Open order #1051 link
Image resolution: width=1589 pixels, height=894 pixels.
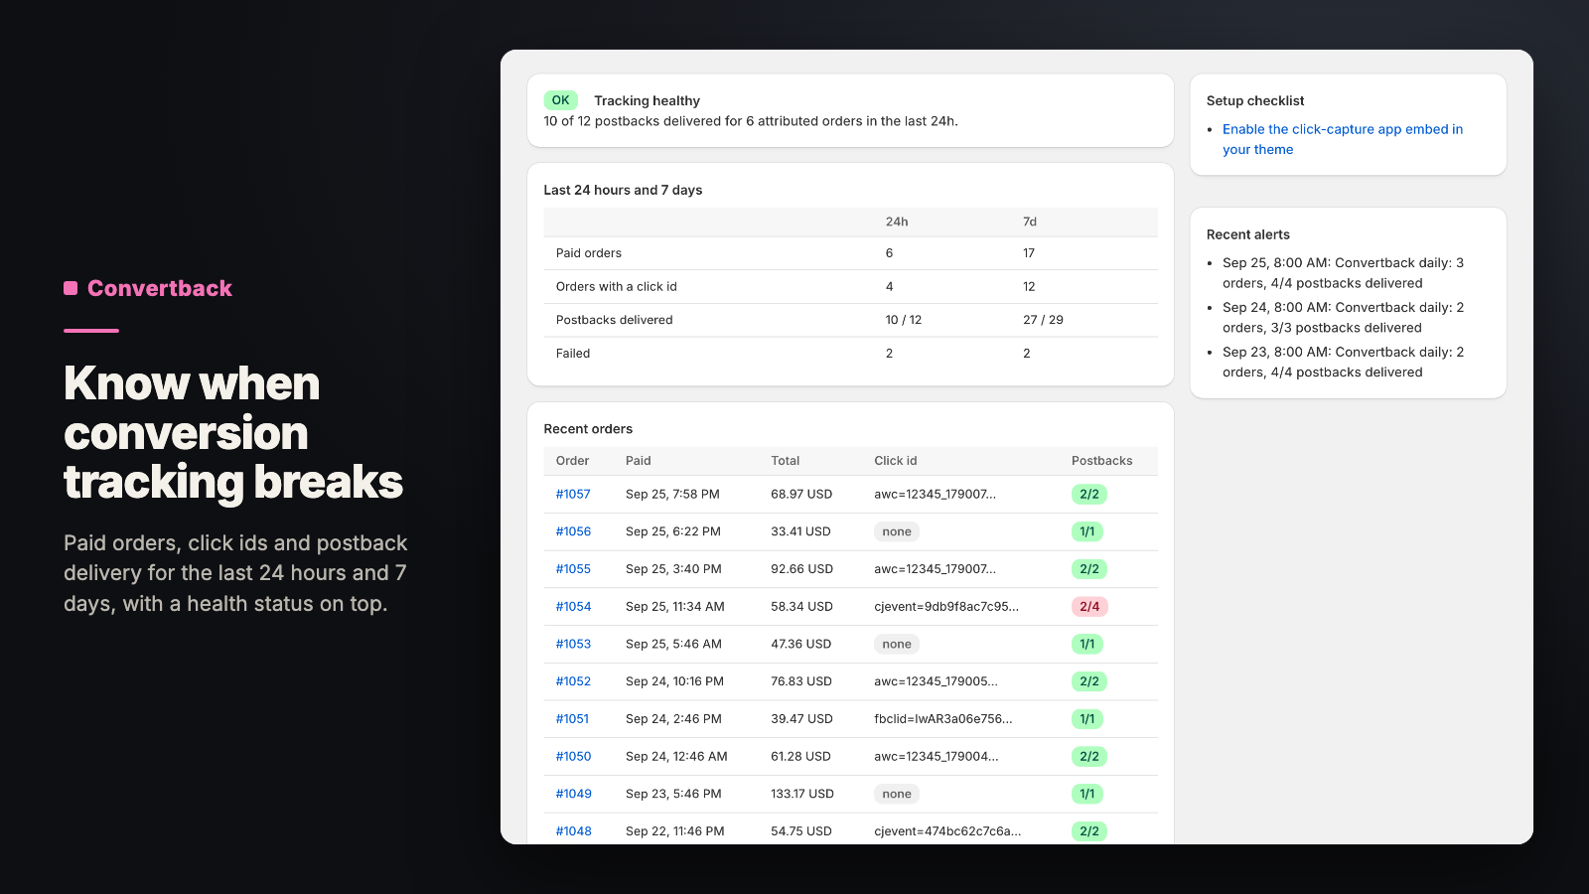click(572, 718)
